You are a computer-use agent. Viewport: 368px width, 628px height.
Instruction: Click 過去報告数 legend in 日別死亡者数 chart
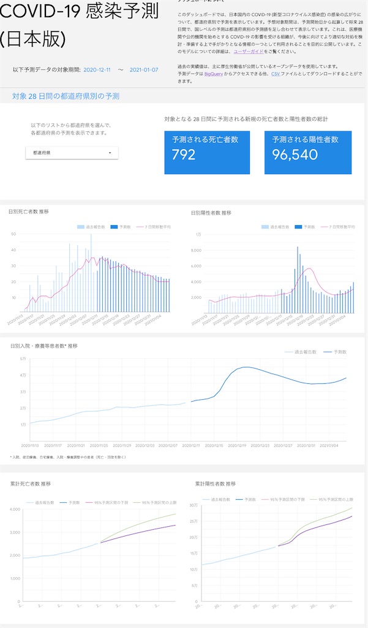click(91, 227)
